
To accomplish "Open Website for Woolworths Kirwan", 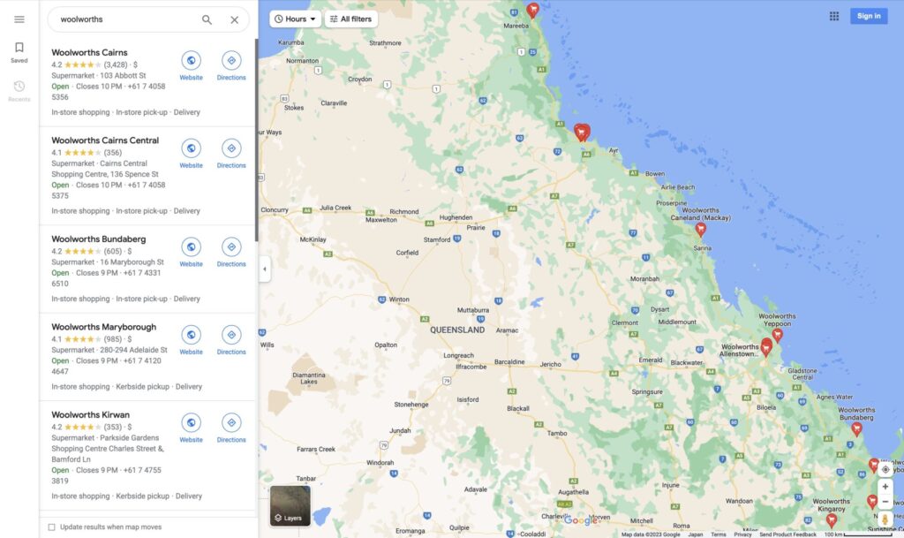I will (191, 428).
